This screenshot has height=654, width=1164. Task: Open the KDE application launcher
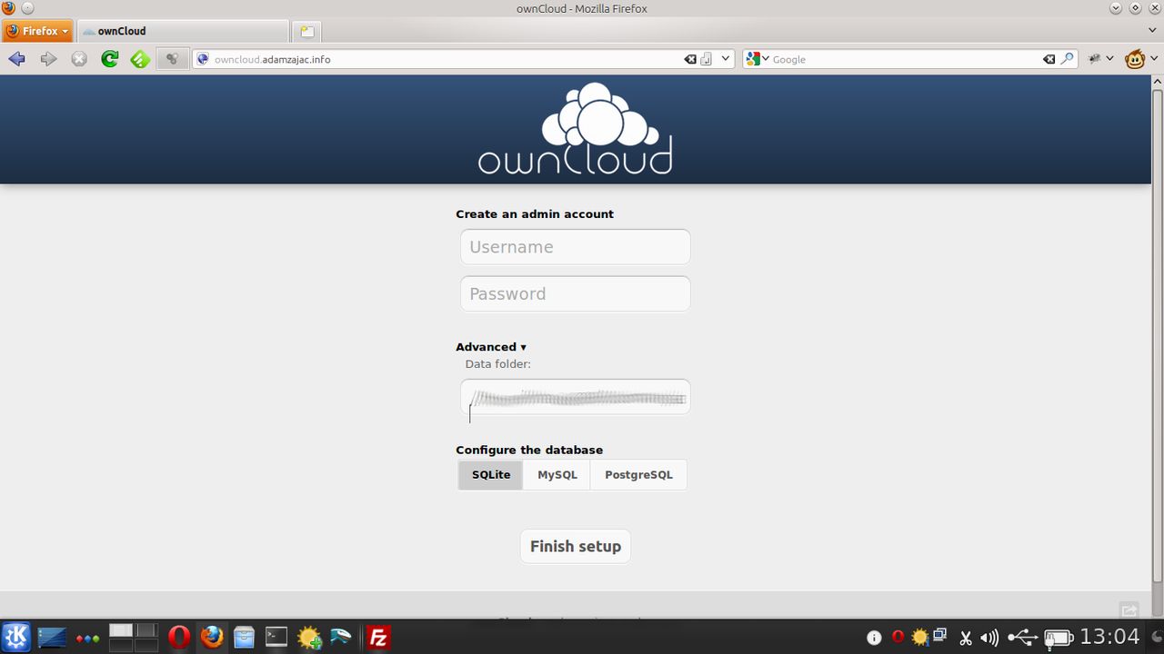[x=16, y=638]
